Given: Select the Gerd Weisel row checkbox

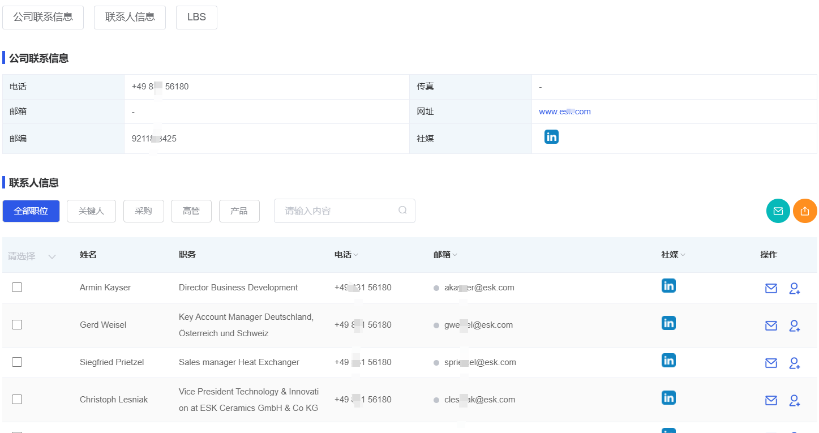Looking at the screenshot, I should (x=17, y=325).
